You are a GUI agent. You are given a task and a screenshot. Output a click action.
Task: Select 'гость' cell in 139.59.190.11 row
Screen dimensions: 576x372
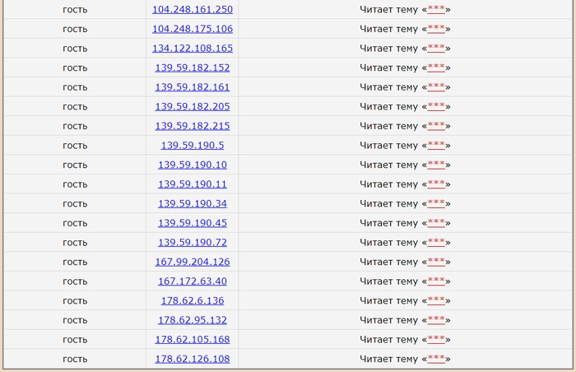(75, 184)
